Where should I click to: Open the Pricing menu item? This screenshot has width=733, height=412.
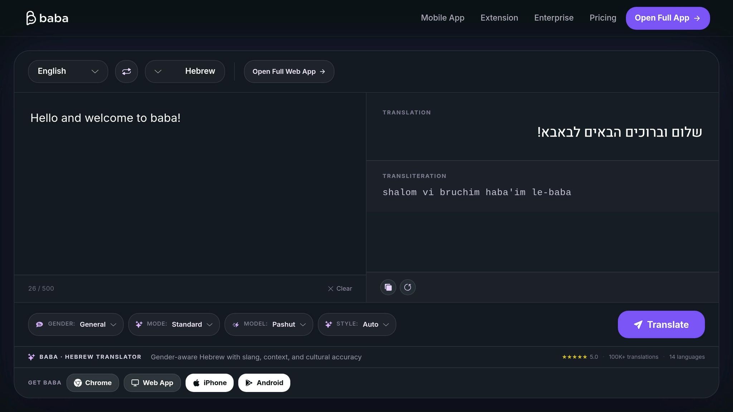pyautogui.click(x=603, y=18)
